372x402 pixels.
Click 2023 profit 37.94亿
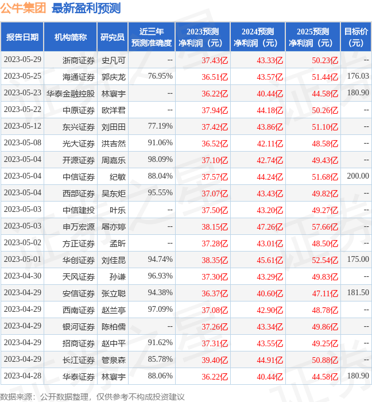tap(215, 110)
